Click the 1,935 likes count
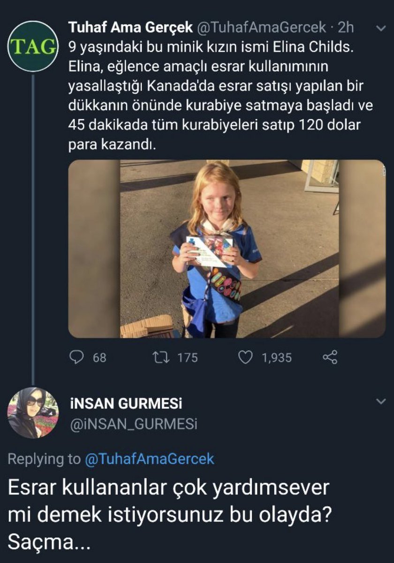Viewport: 394px width, 563px height. pos(276,358)
